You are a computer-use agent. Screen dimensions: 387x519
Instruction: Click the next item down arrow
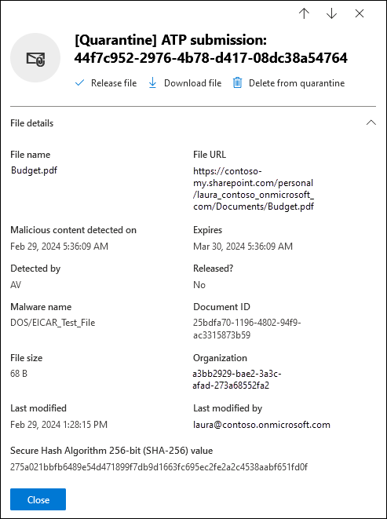331,13
